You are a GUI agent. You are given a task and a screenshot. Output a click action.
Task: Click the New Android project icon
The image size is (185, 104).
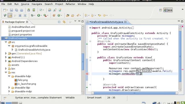click(50, 10)
